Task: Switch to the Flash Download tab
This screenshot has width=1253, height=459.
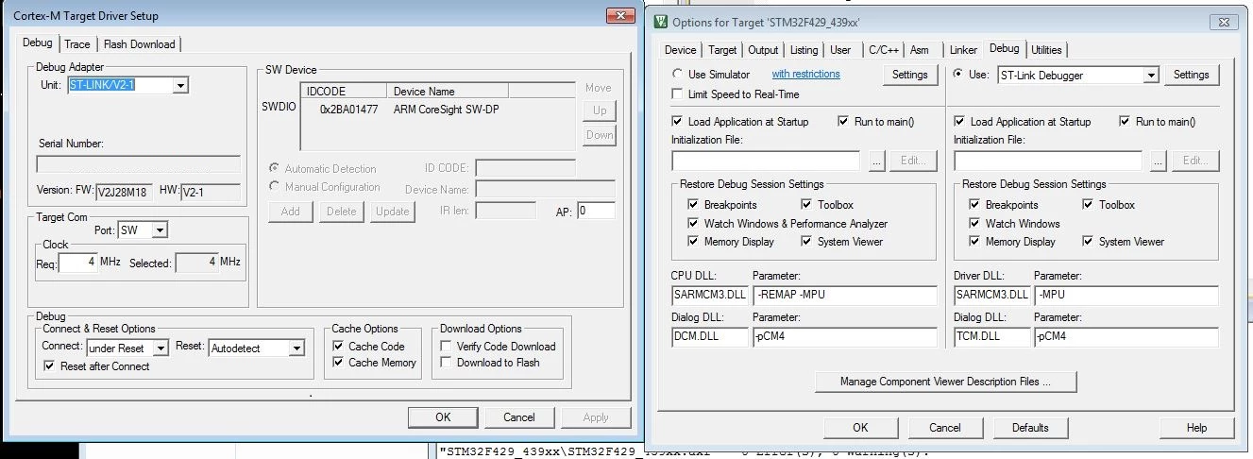Action: (x=139, y=44)
